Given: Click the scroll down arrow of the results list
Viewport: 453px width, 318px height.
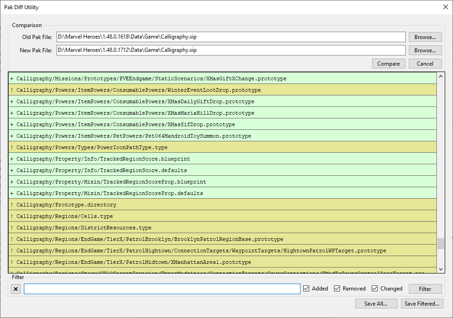Looking at the screenshot, I should click(x=441, y=269).
